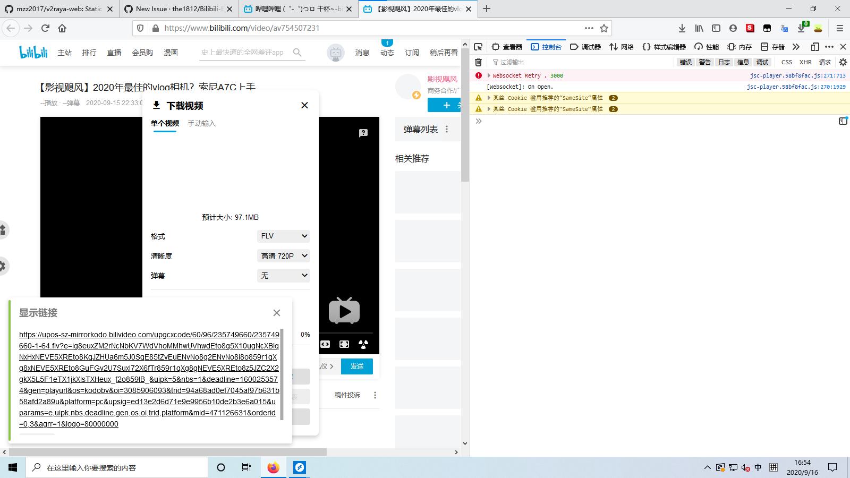Toggle the CSS console filter
The width and height of the screenshot is (850, 478).
click(787, 62)
